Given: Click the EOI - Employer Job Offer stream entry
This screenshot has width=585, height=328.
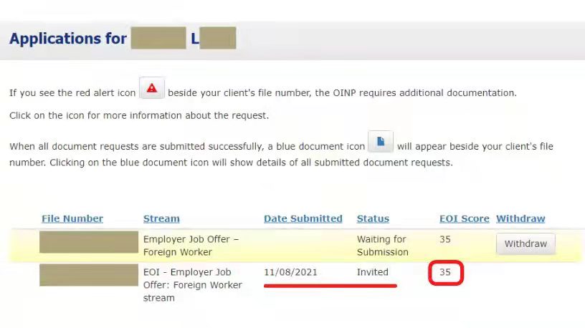Looking at the screenshot, I should [193, 284].
